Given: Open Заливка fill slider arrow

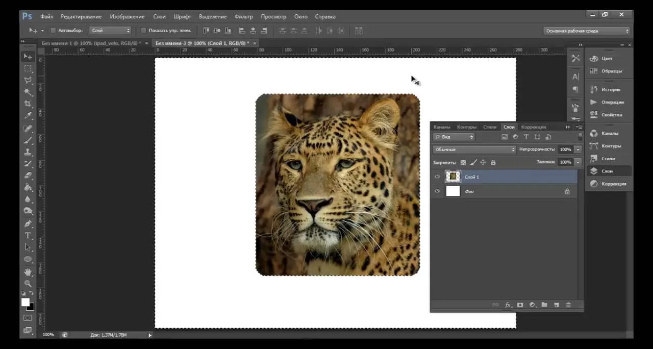Looking at the screenshot, I should pos(578,162).
